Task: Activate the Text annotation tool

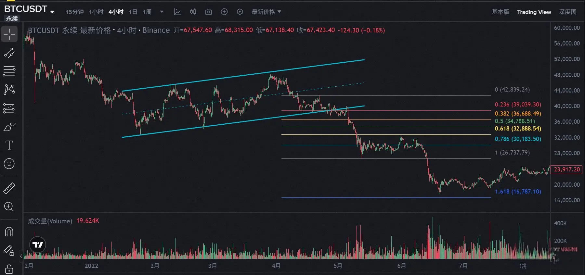Action: coord(9,145)
